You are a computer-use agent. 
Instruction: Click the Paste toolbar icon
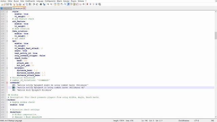click(x=30, y=4)
